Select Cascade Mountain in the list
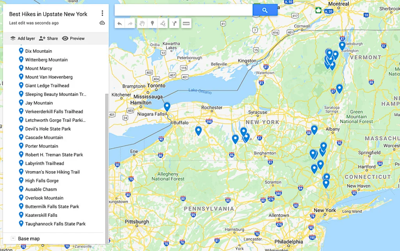Image resolution: width=400 pixels, height=251 pixels. click(x=44, y=137)
